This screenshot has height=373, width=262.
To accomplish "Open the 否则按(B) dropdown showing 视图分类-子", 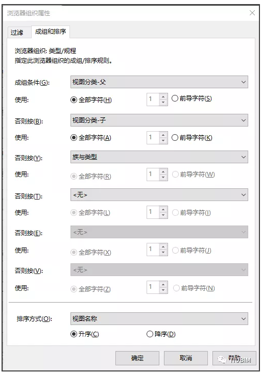I will pos(159,120).
